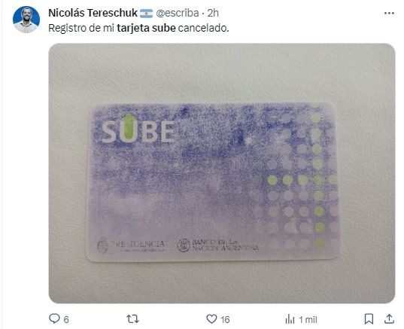The width and height of the screenshot is (404, 329).
Task: Open the SUBE card photo
Action: pos(222,173)
